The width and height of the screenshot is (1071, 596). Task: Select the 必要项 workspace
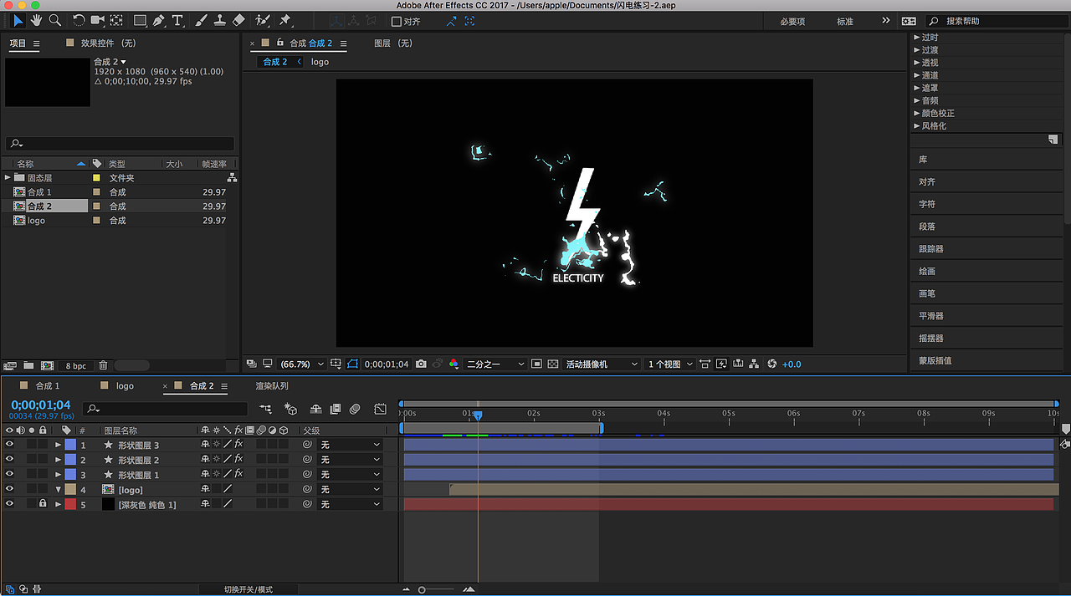792,22
